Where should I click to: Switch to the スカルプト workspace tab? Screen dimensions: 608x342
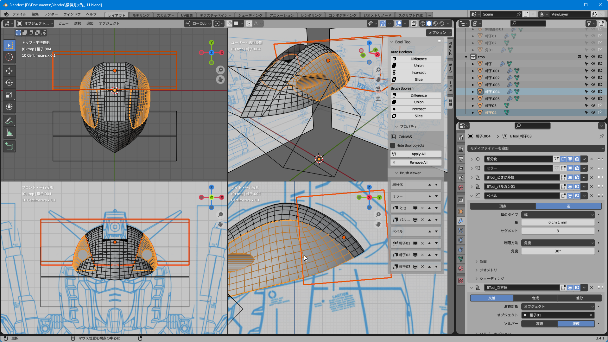165,15
